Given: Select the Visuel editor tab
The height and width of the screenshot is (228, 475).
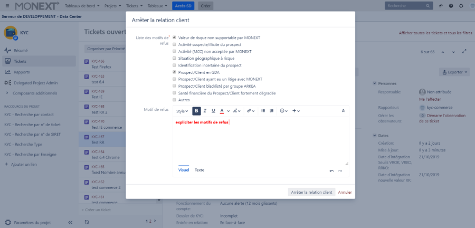Looking at the screenshot, I should pyautogui.click(x=184, y=170).
